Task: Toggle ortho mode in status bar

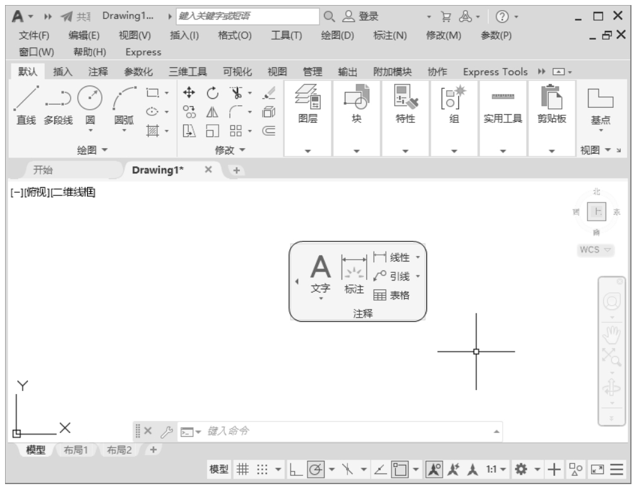Action: [296, 470]
